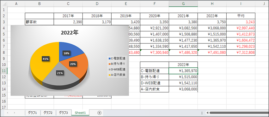The height and width of the screenshot is (117, 269).
Task: Select column G header
Action: [x=183, y=4]
